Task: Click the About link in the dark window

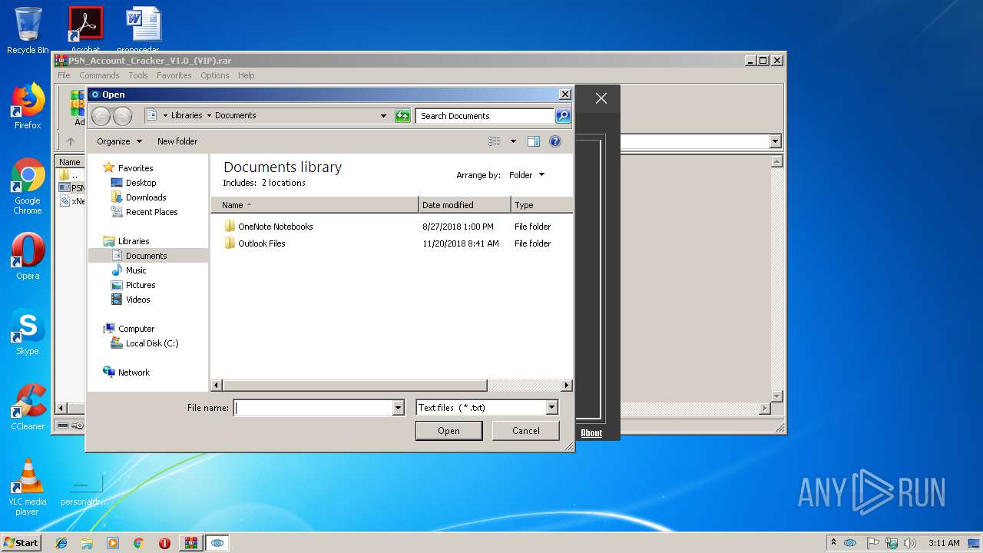Action: click(591, 432)
